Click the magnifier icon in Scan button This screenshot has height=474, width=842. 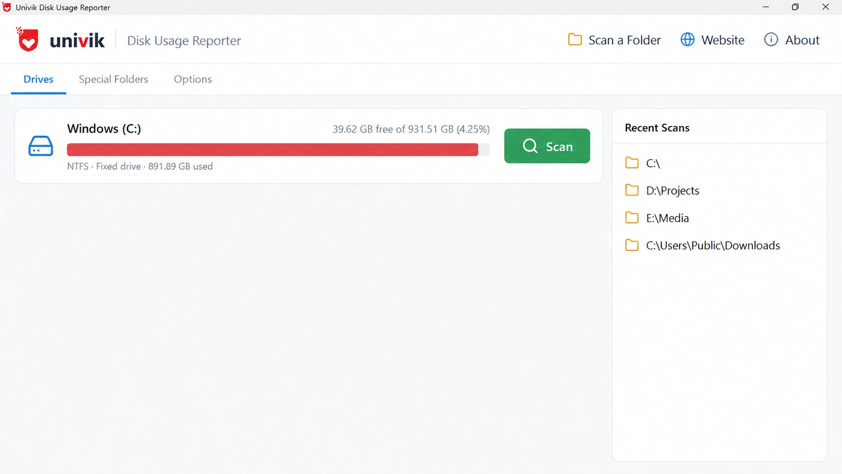(x=530, y=146)
